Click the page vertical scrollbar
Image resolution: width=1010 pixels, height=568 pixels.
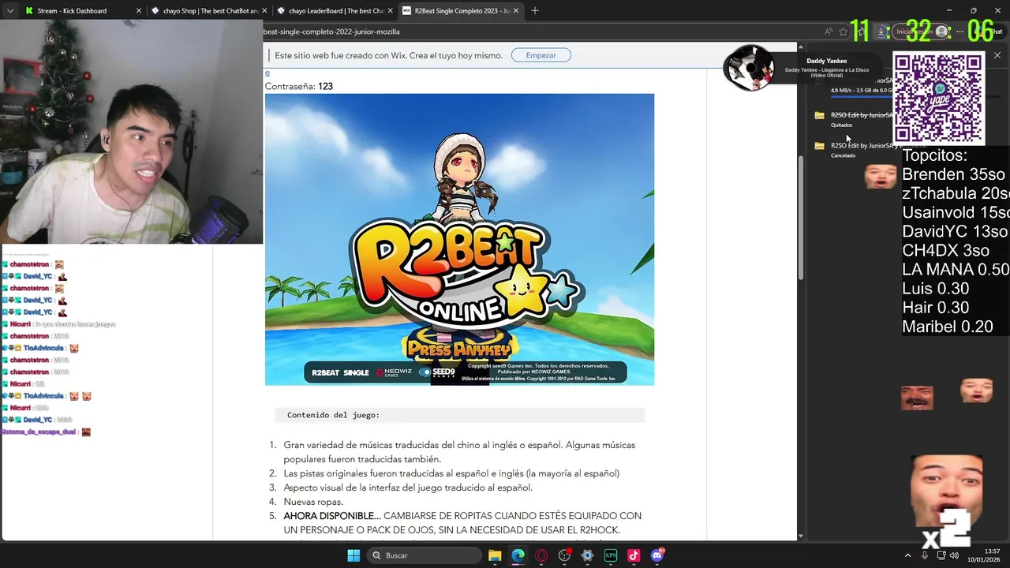click(x=801, y=217)
